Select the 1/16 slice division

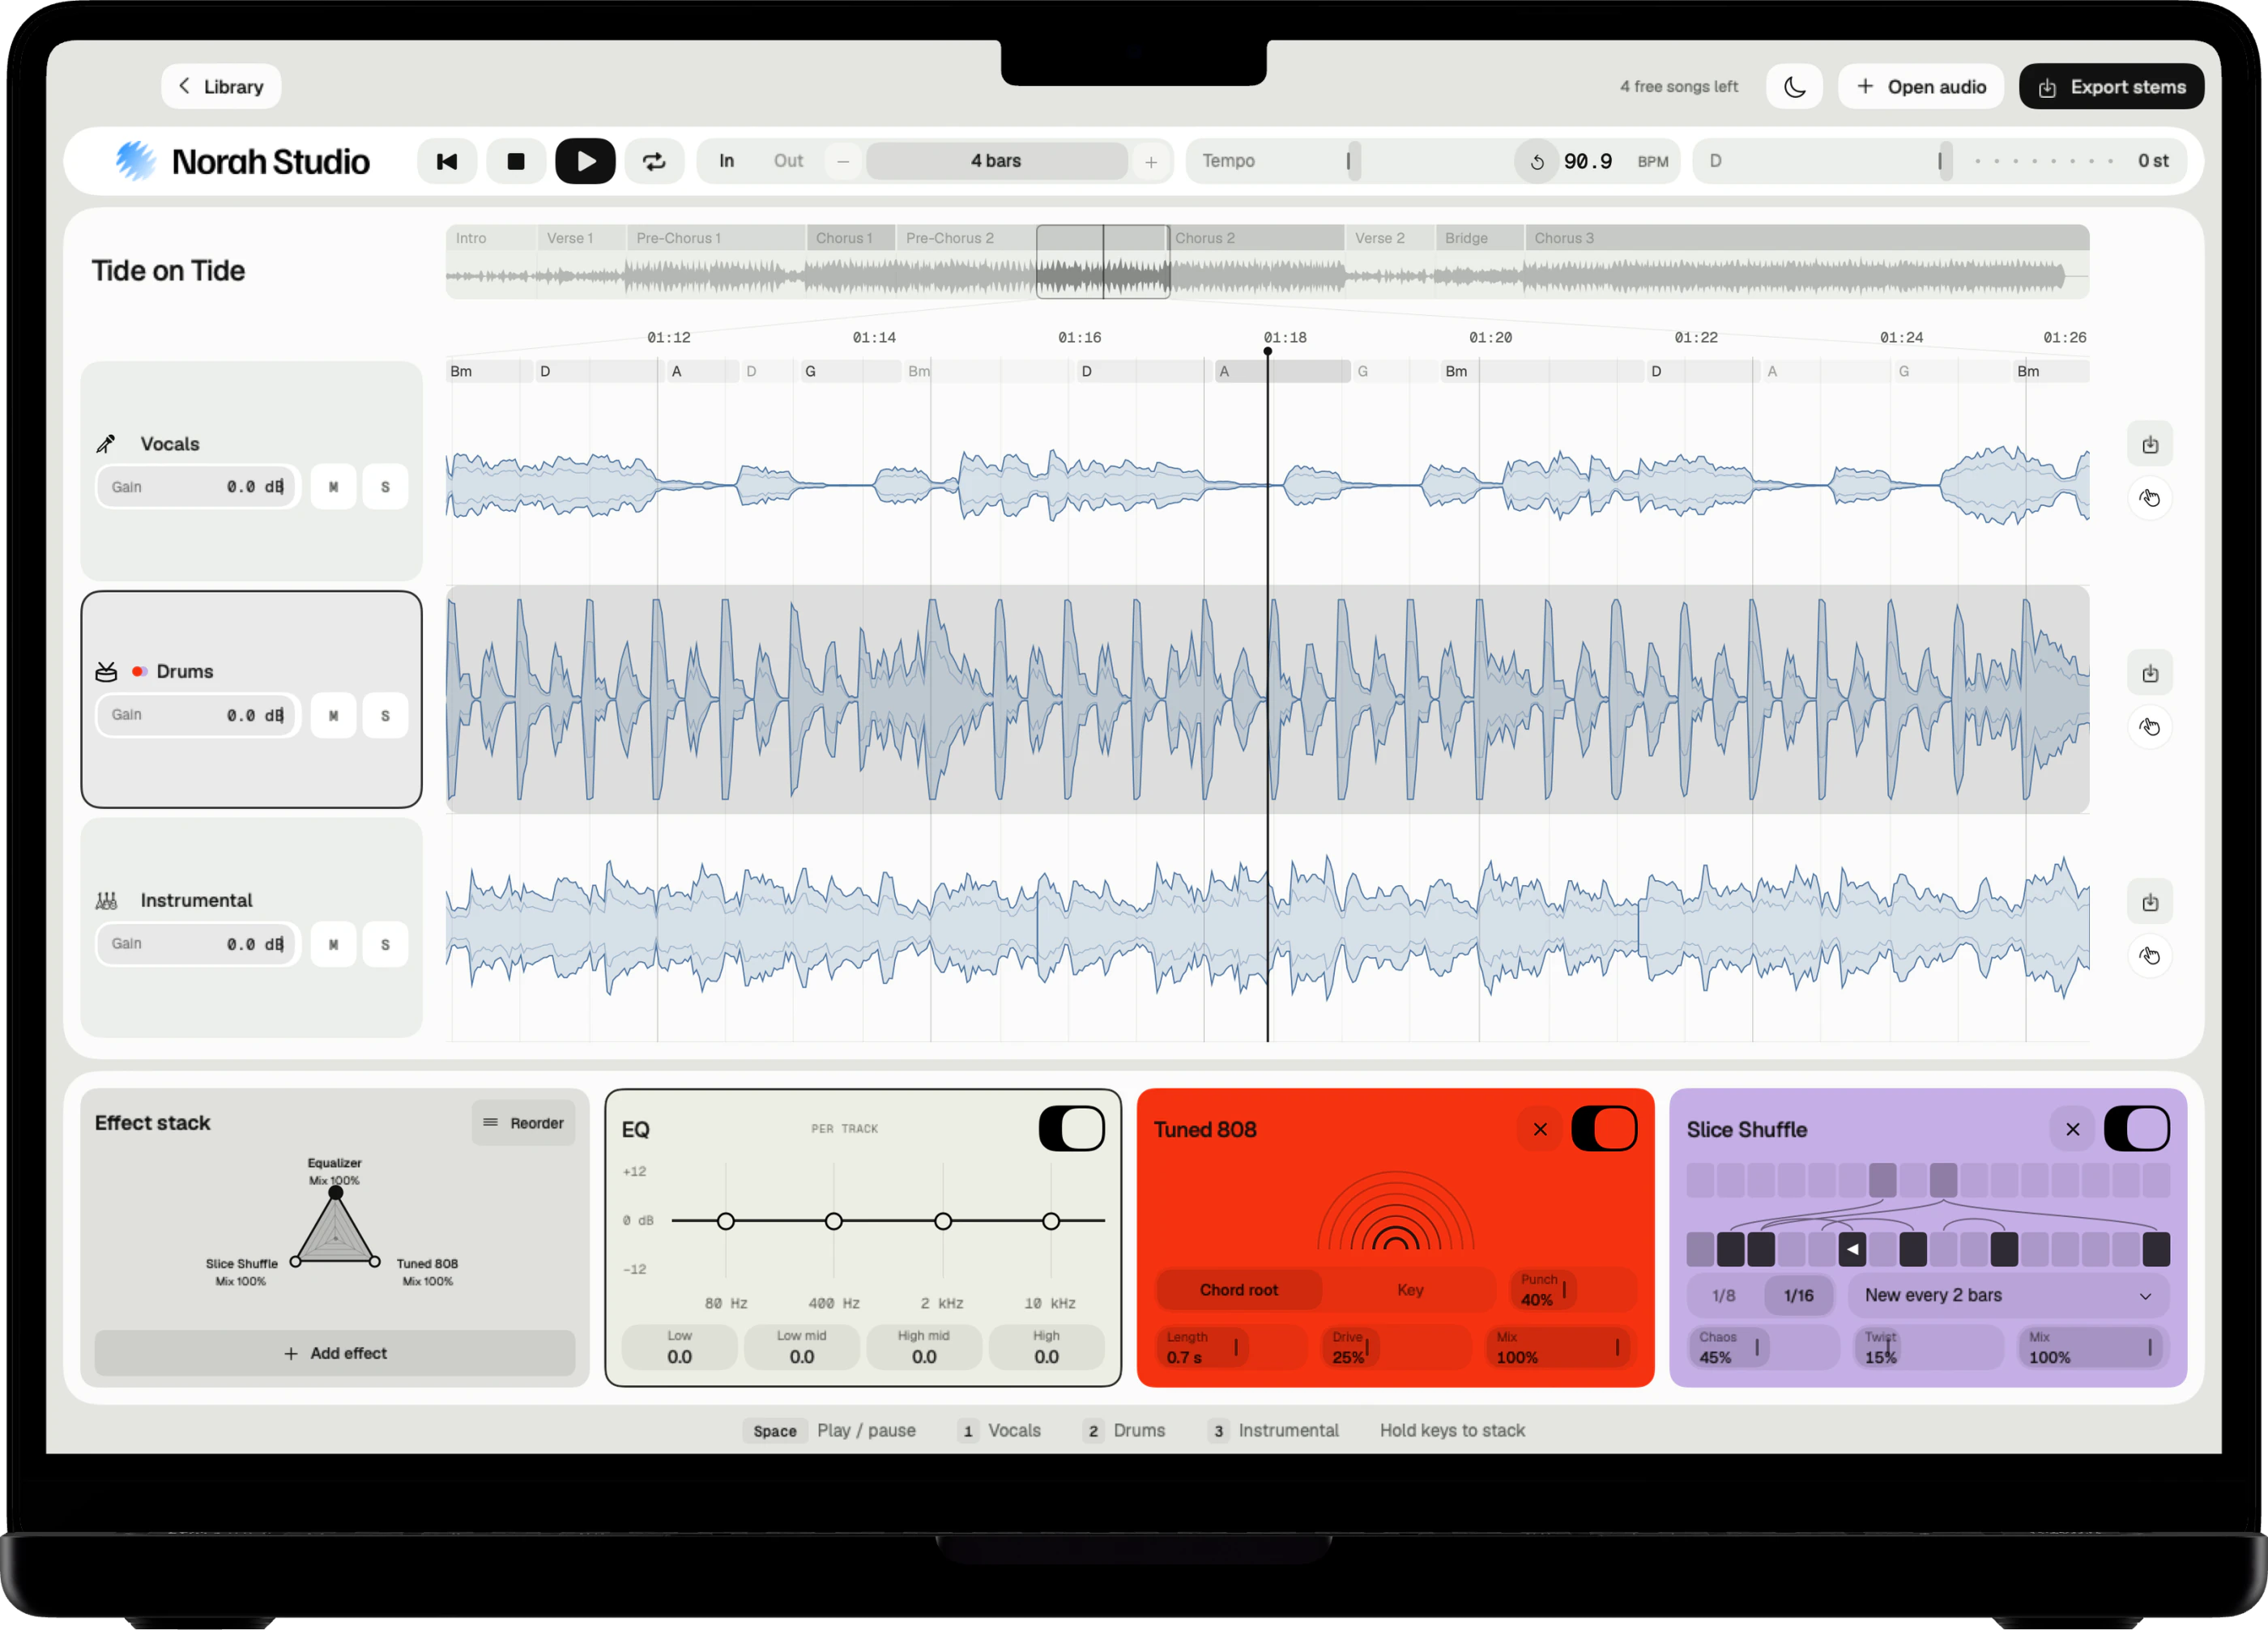point(1798,1296)
